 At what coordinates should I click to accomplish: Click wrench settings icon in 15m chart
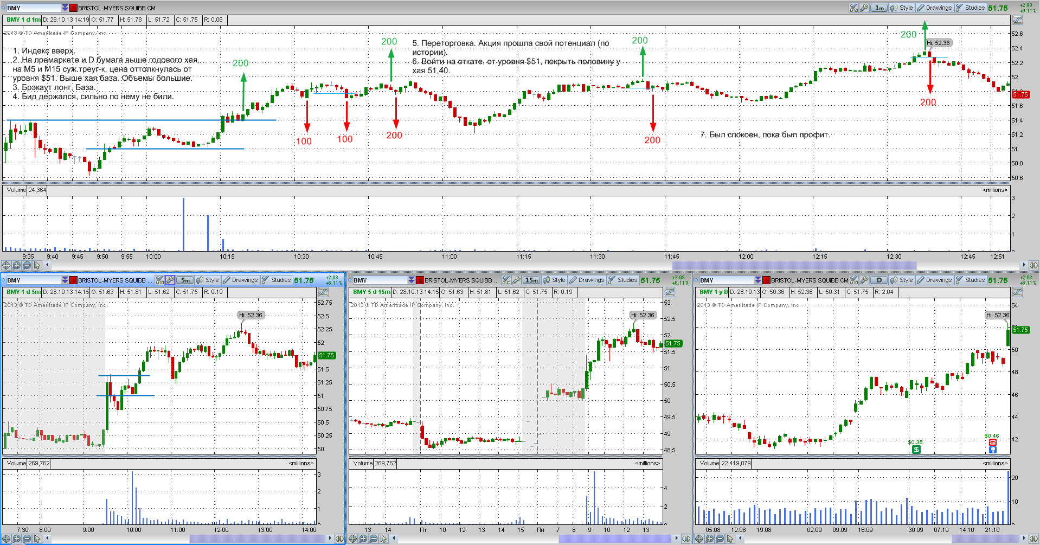point(516,280)
